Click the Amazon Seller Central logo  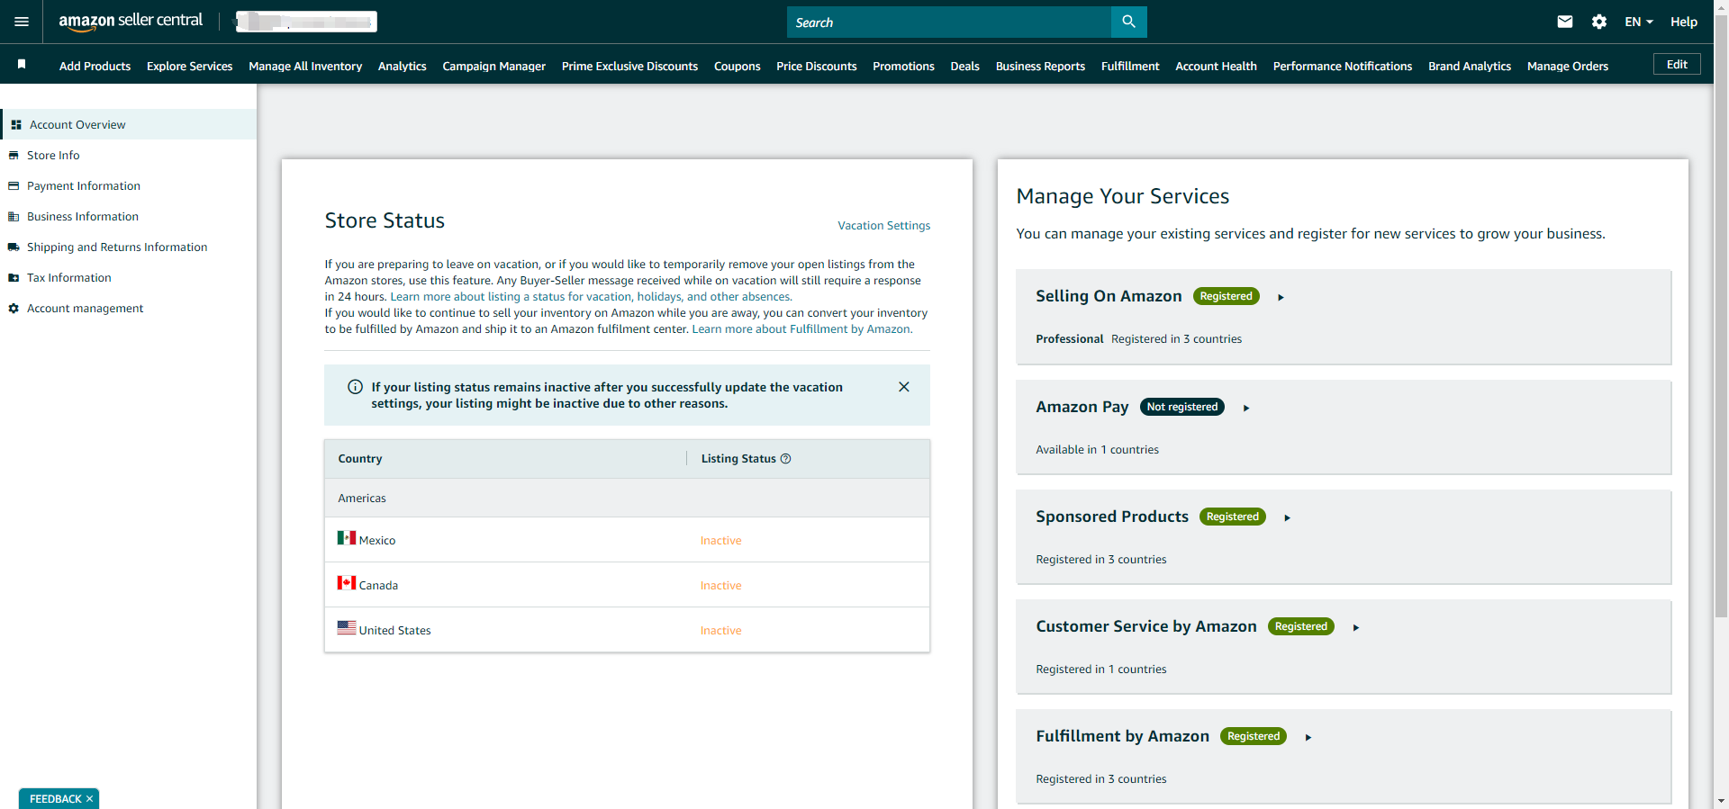coord(131,21)
